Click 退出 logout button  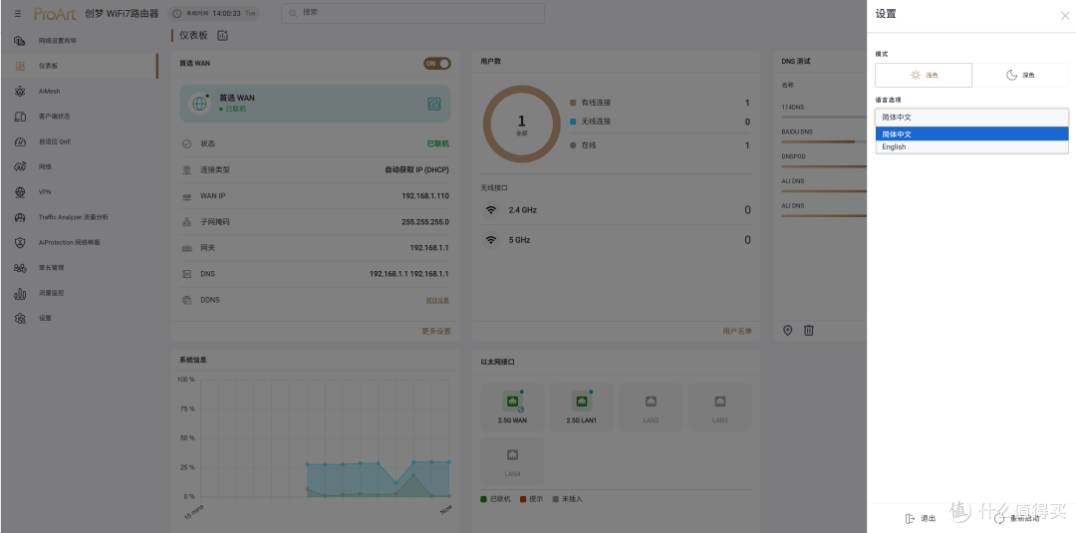[x=921, y=519]
